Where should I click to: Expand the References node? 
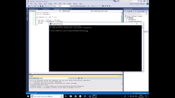pyautogui.click(x=127, y=20)
